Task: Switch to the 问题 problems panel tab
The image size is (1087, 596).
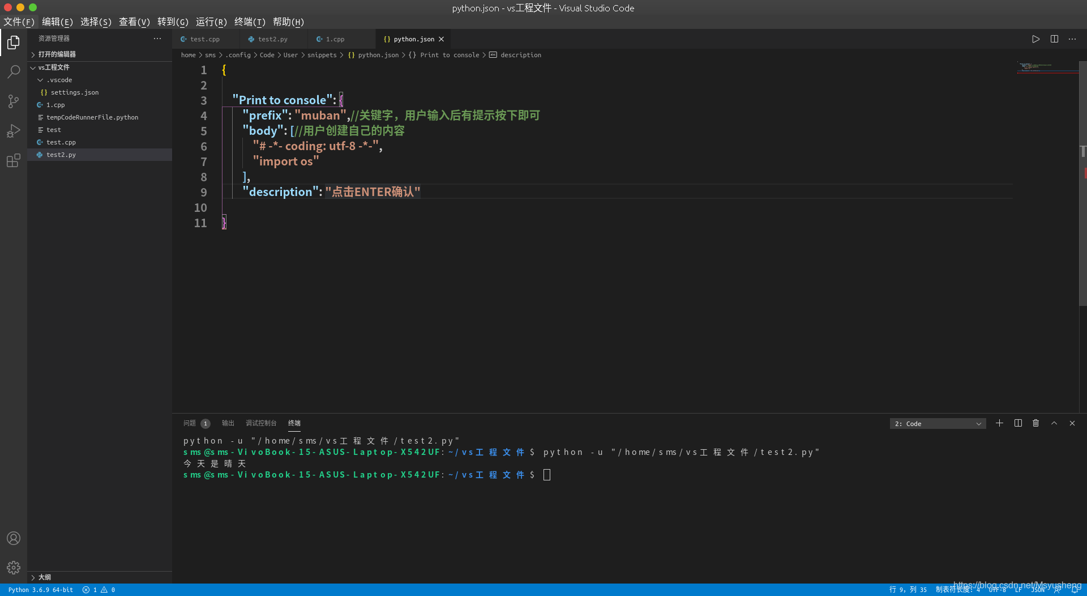Action: tap(196, 423)
